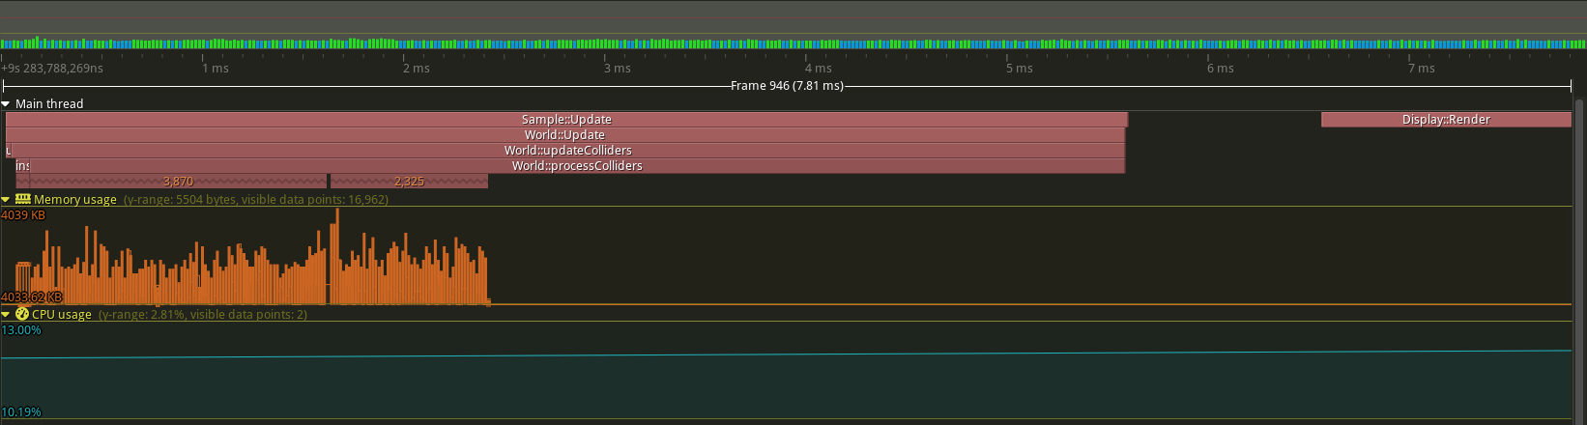Click the 1 ms time ruler mark
The height and width of the screenshot is (425, 1587).
pos(216,69)
